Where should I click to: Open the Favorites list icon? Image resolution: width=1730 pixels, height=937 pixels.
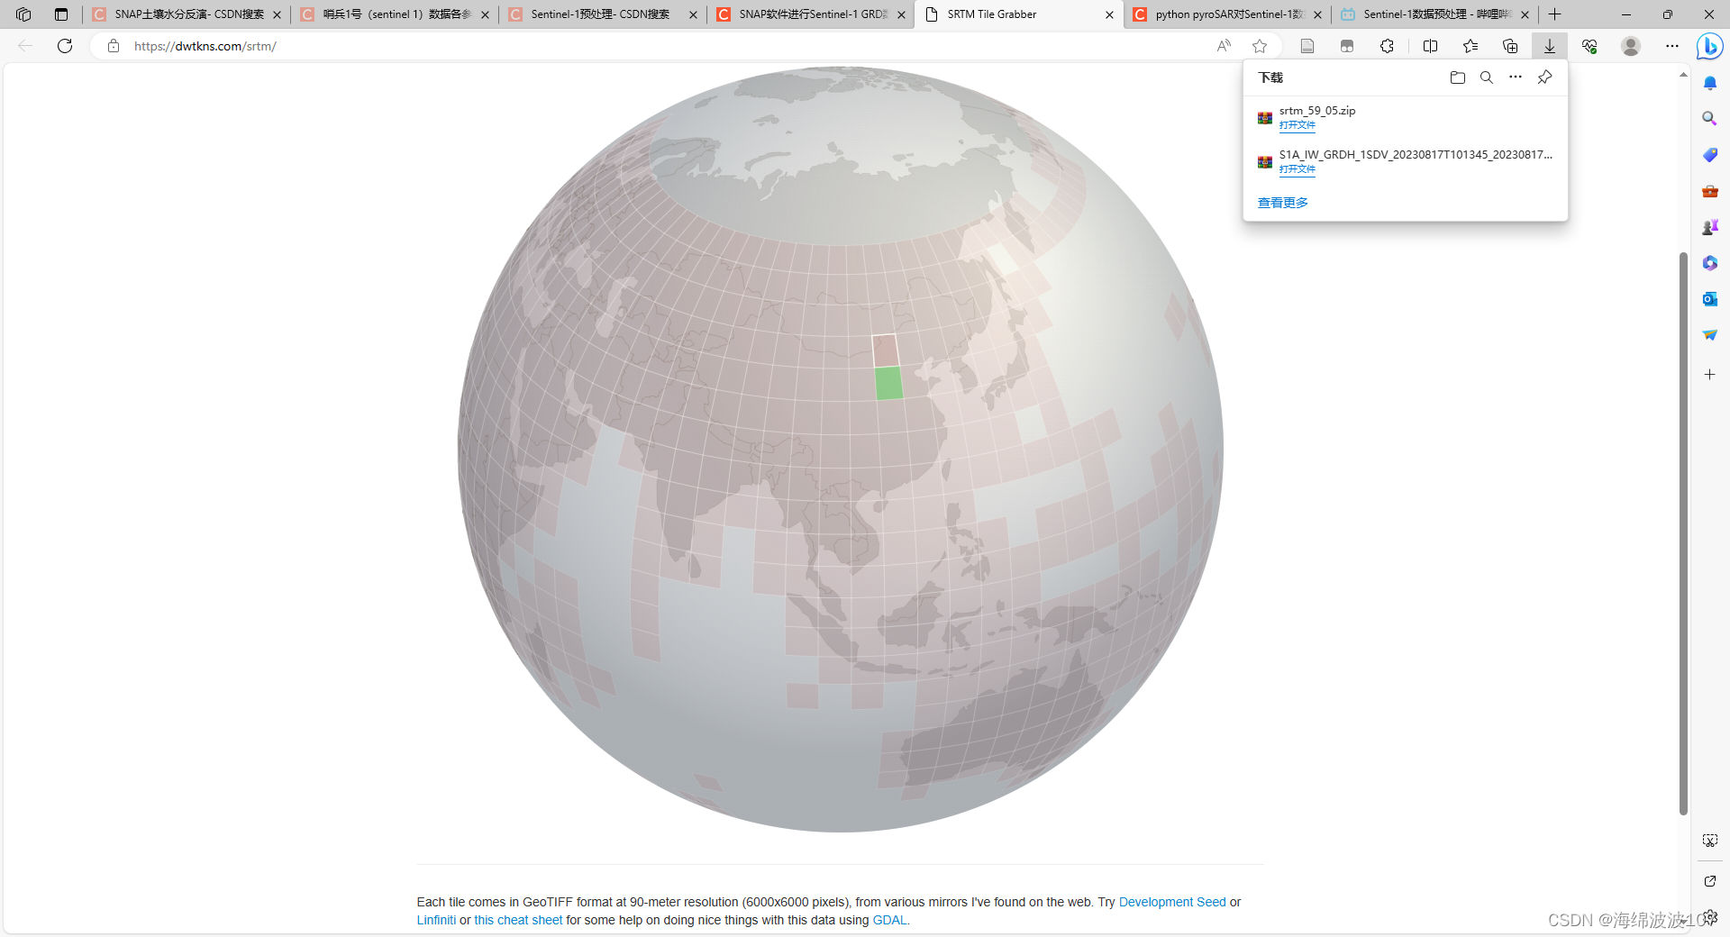[1470, 46]
